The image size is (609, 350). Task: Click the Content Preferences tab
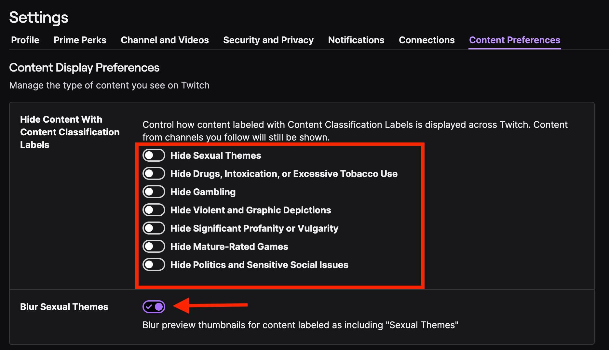pos(515,40)
